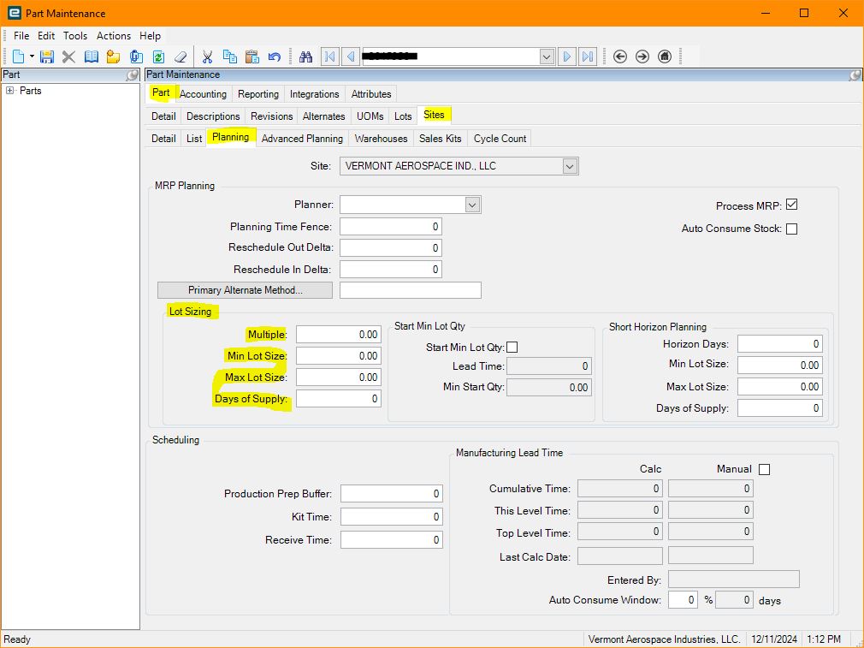Open the Site dropdown list
The image size is (864, 648).
[x=570, y=166]
